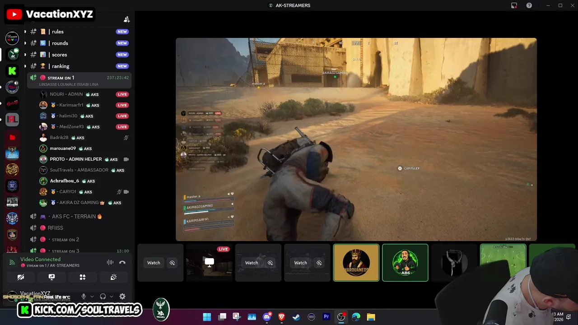The image size is (578, 325).
Task: Open the green Kick server icon
Action: click(12, 71)
